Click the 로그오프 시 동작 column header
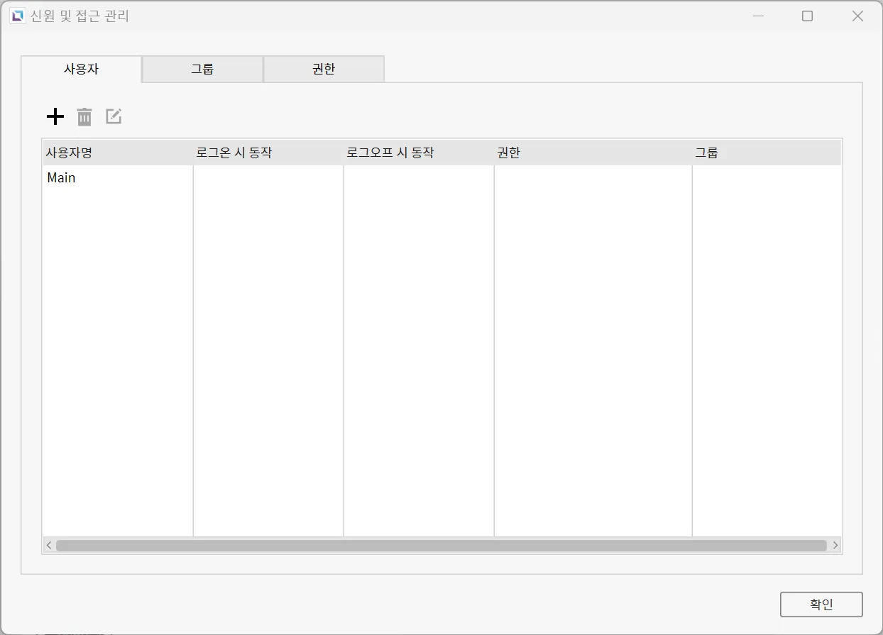The height and width of the screenshot is (635, 883). [x=418, y=153]
